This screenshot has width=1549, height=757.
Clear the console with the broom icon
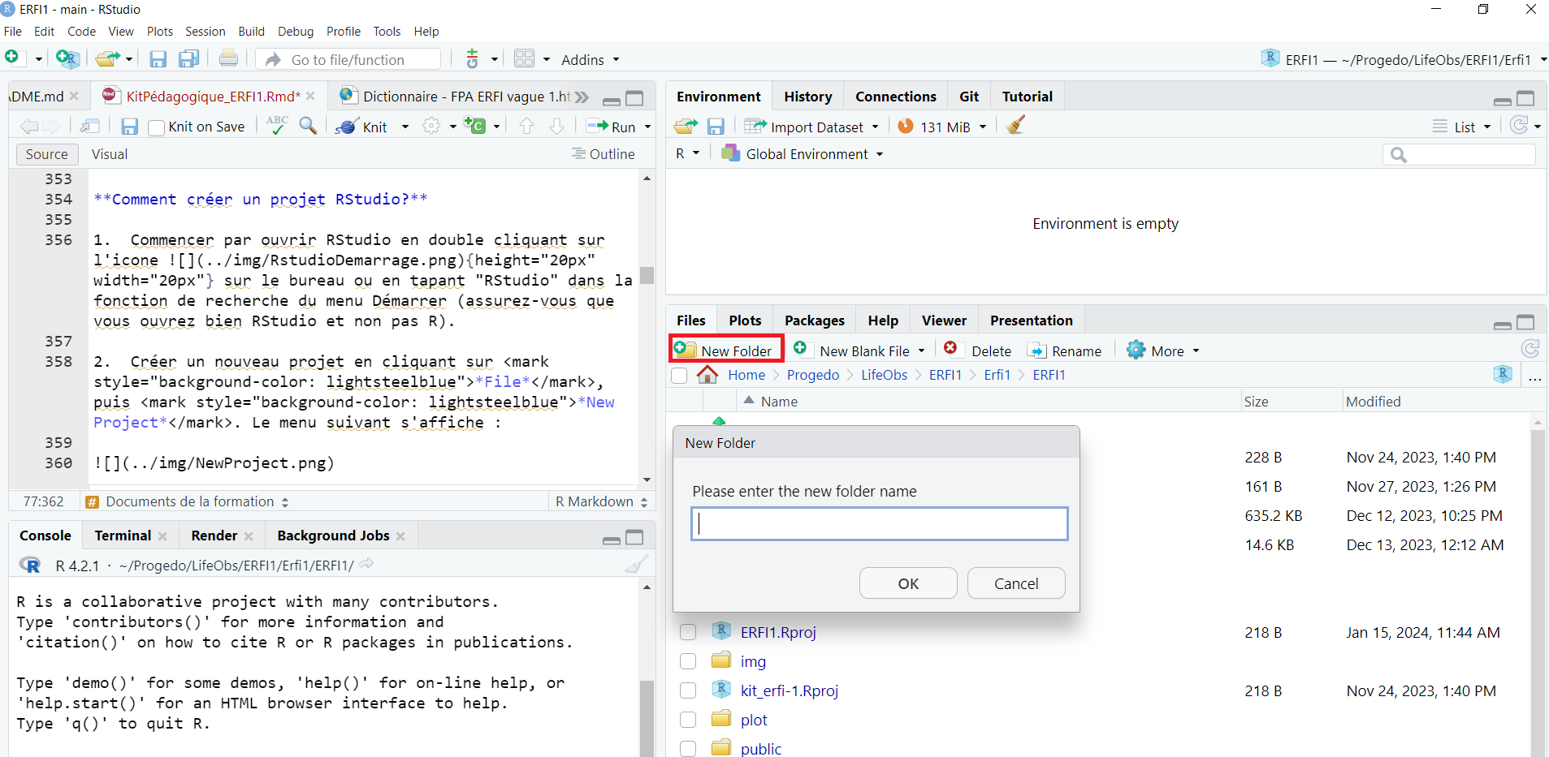point(636,565)
